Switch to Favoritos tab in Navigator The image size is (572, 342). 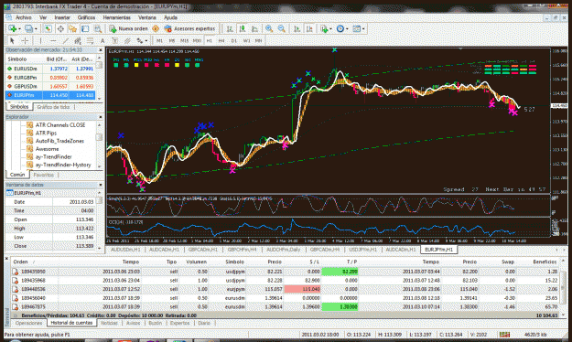click(43, 175)
